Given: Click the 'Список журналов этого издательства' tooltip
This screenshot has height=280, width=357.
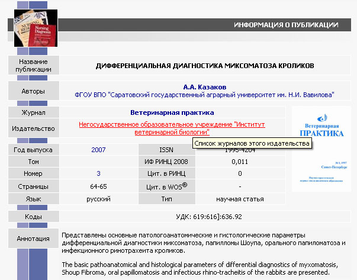Looking at the screenshot, I should (254, 144).
